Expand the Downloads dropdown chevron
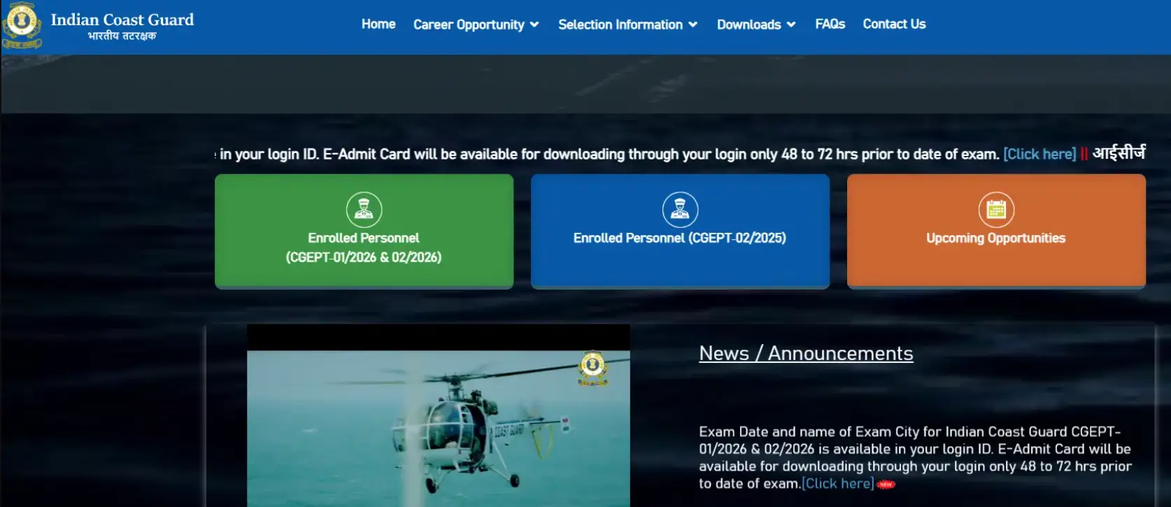Screen dimensions: 1171x507 pos(791,24)
